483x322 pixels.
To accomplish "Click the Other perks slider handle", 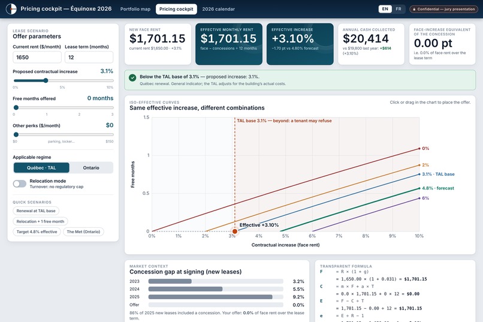I will coord(16,135).
